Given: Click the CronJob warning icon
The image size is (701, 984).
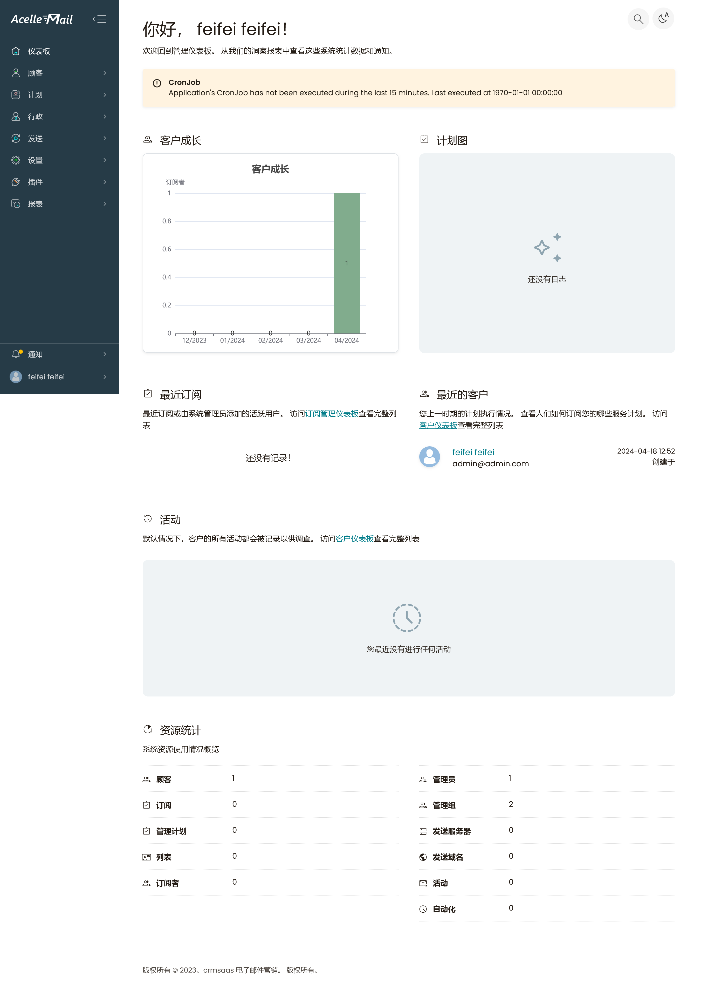Looking at the screenshot, I should (157, 83).
